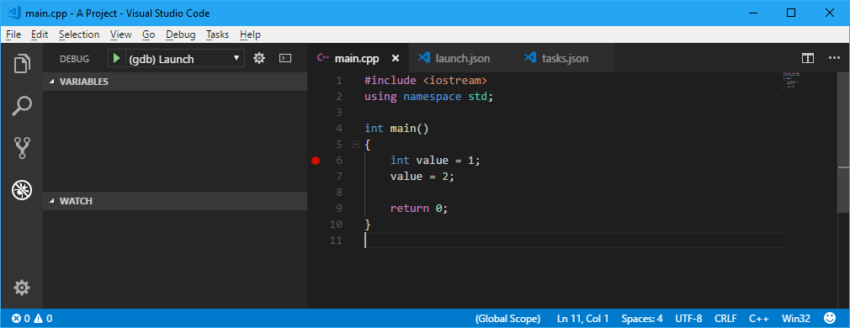The image size is (850, 328).
Task: Click the smiley feedback icon in status bar
Action: tap(830, 318)
